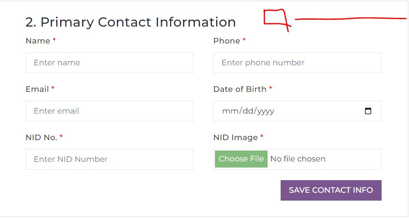Click the Save Contact Info button
This screenshot has width=409, height=218.
331,190
